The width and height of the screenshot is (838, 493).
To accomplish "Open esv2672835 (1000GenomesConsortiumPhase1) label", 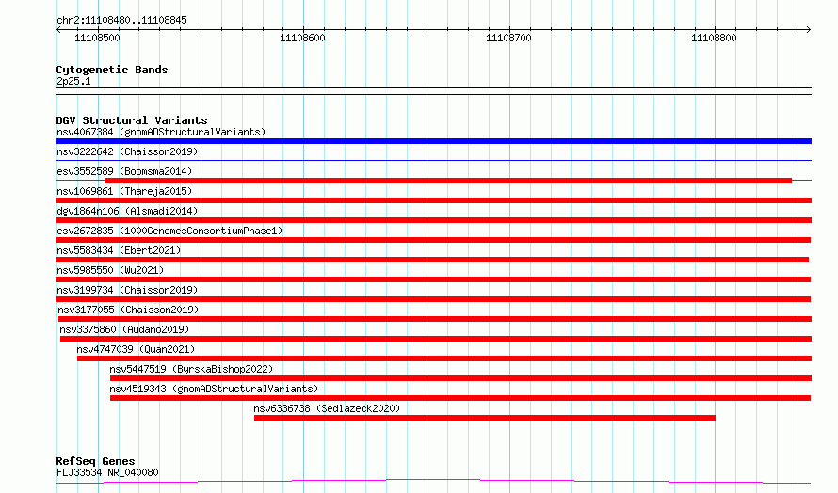I will pyautogui.click(x=169, y=231).
